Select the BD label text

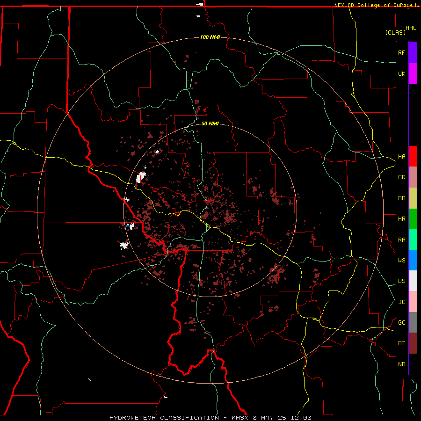401,198
